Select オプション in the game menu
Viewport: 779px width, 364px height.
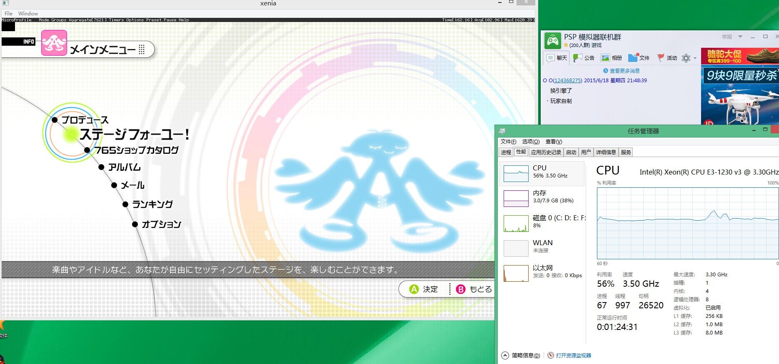[162, 224]
